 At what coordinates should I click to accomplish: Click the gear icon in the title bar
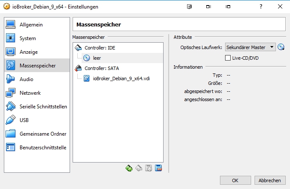[x=6, y=7]
